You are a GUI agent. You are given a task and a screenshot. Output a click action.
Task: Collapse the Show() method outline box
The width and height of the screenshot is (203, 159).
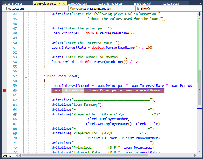pyautogui.click(x=26, y=76)
